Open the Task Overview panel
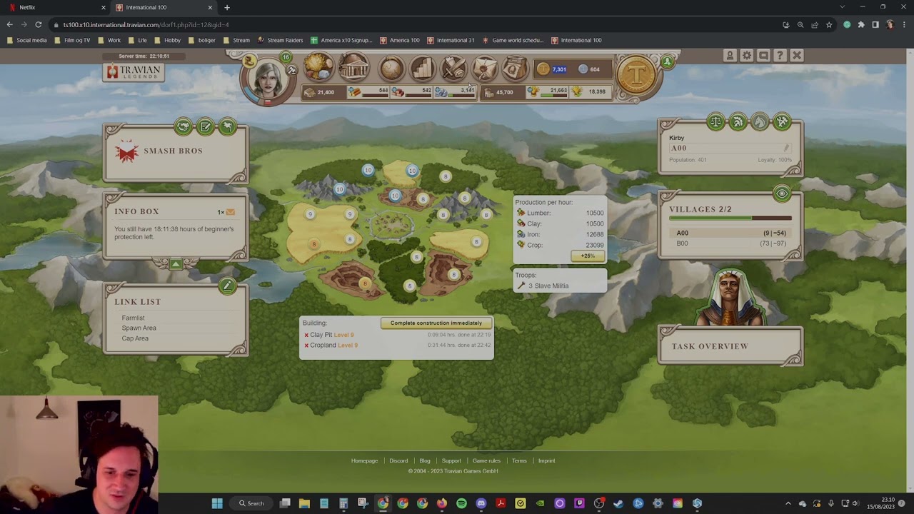The width and height of the screenshot is (914, 514). (x=730, y=346)
